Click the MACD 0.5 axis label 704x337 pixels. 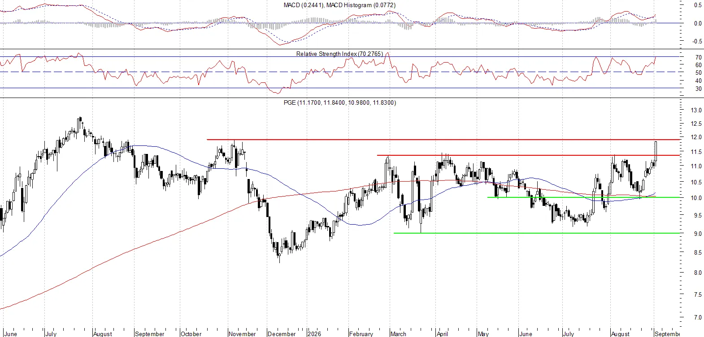pos(698,5)
